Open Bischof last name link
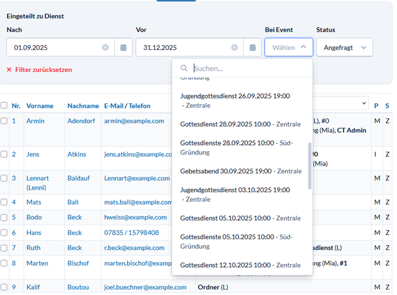Image resolution: width=397 pixels, height=295 pixels. 78,263
